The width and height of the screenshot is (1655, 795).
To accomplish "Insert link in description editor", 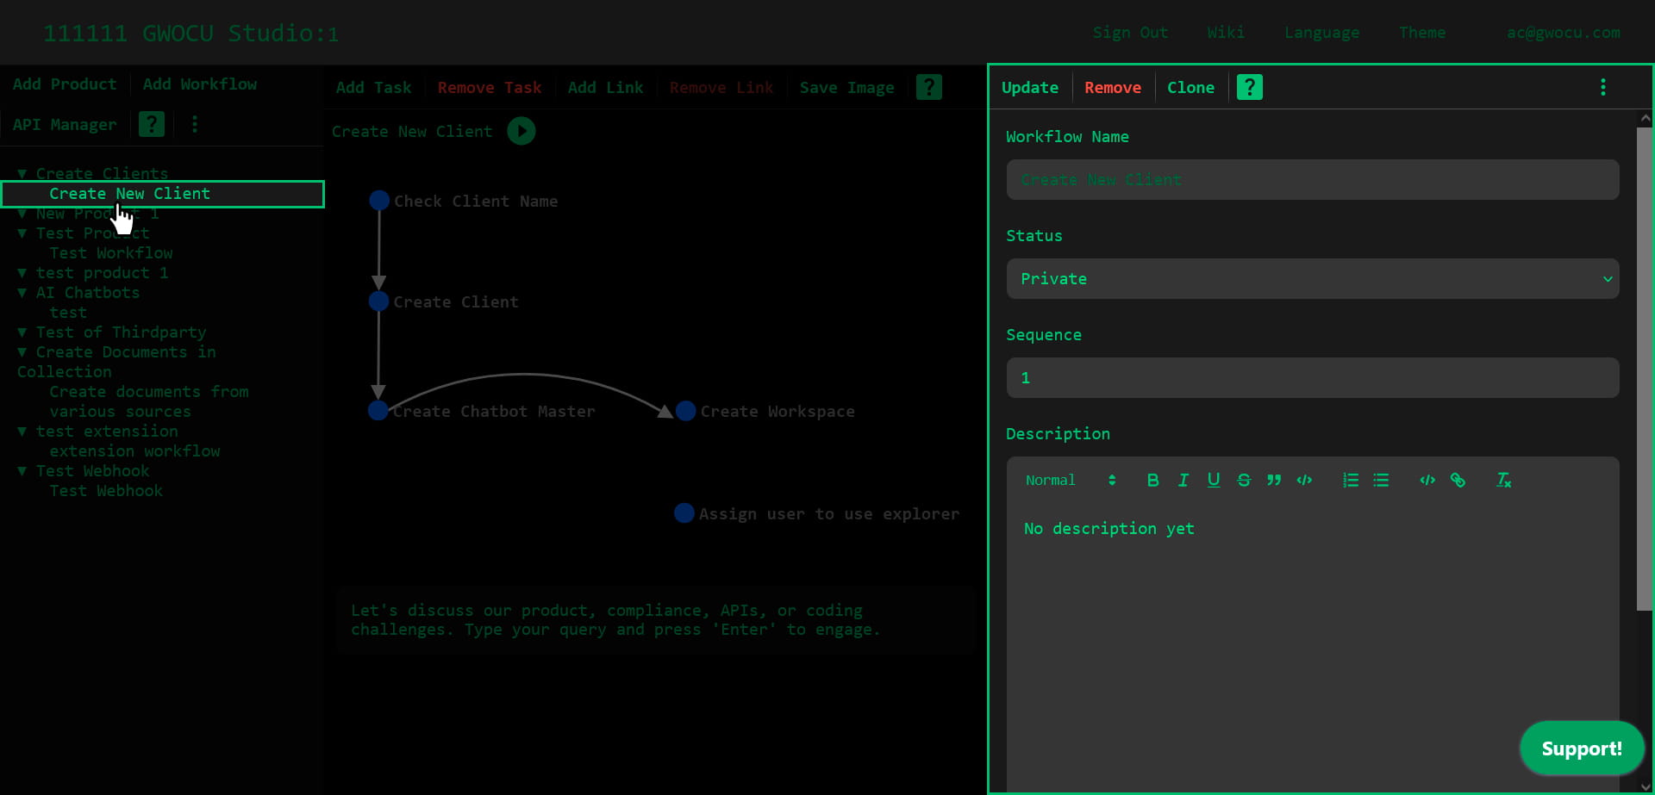I will tap(1458, 480).
